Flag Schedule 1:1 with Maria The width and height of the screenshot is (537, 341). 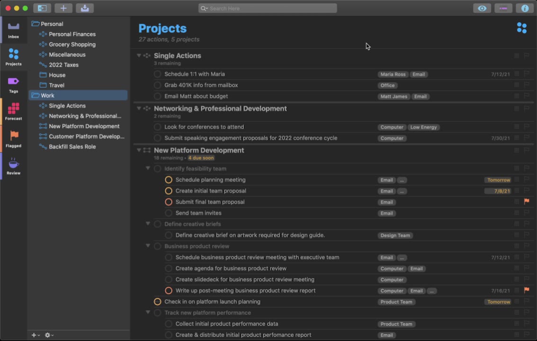(527, 73)
